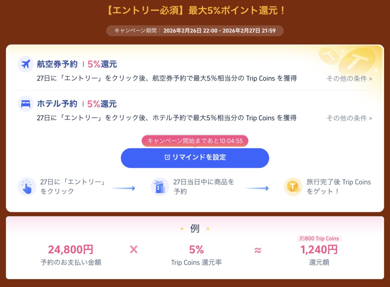Viewport: 390px width, 287px height.
Task: Click the gift box icon in the booking step
Action: [160, 187]
